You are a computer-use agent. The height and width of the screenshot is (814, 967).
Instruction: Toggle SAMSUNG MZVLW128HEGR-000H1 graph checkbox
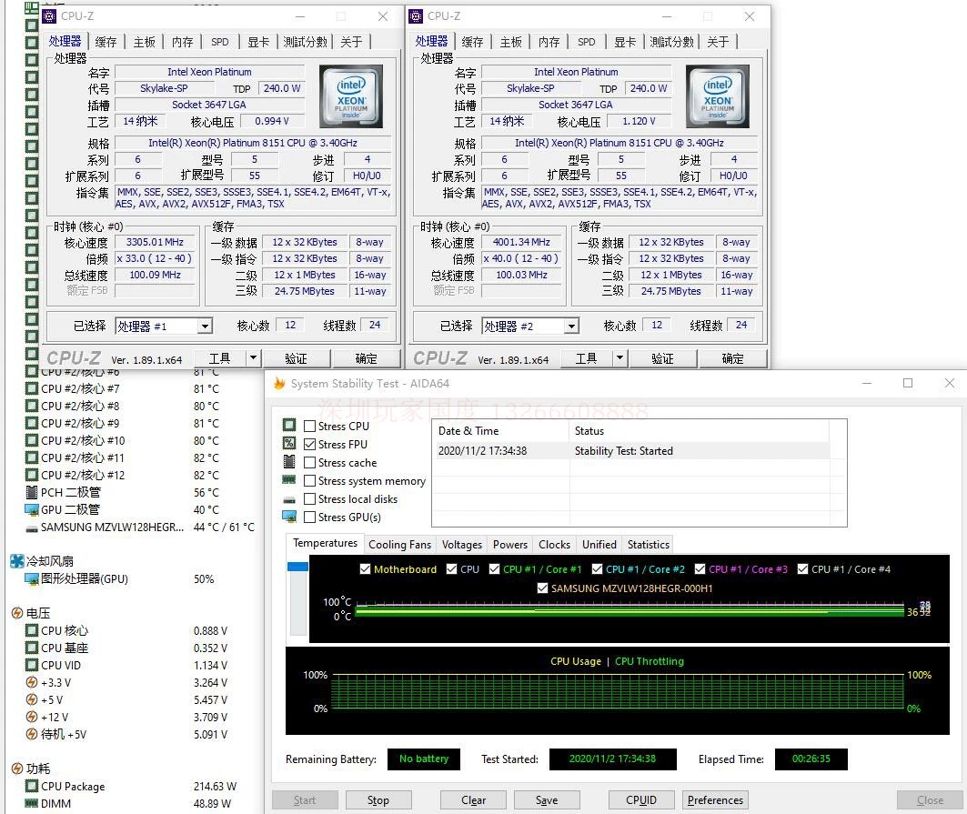point(542,588)
